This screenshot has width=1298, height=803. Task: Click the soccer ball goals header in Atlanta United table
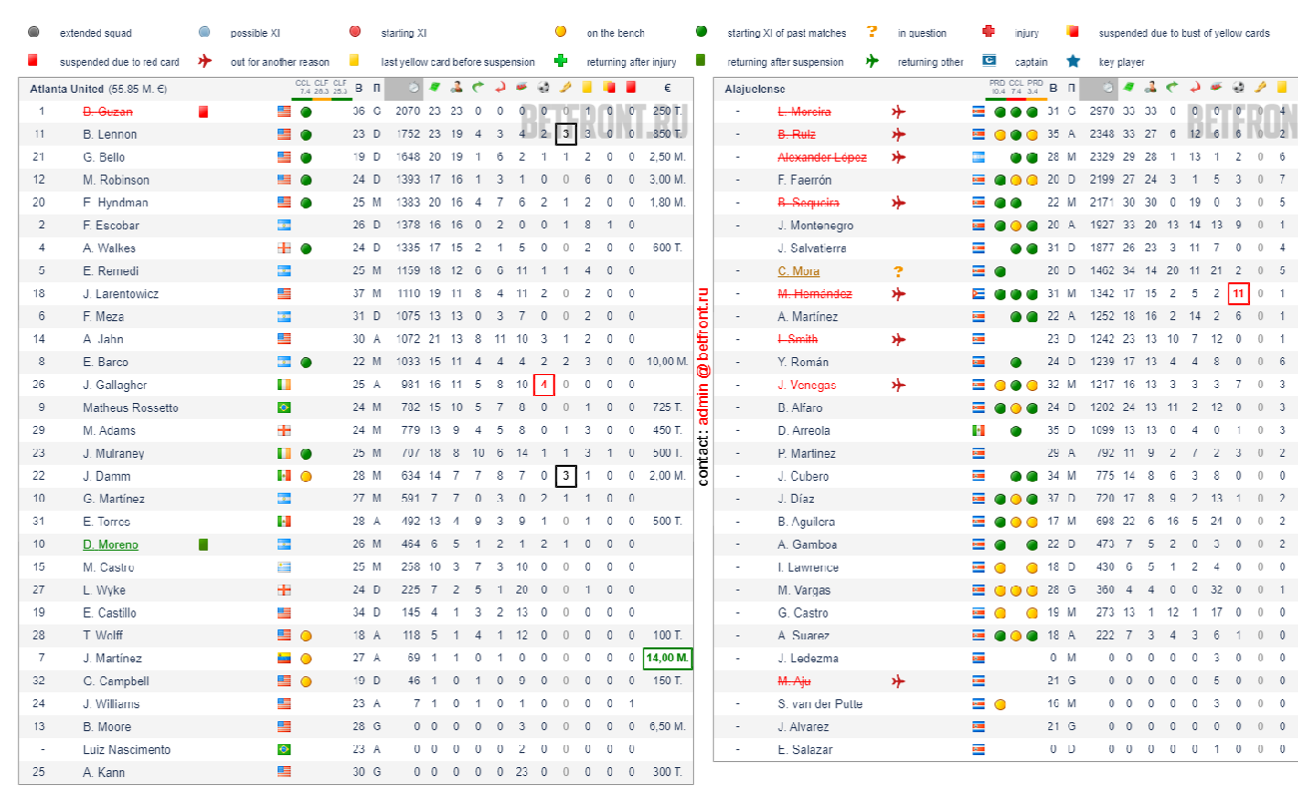pos(543,88)
